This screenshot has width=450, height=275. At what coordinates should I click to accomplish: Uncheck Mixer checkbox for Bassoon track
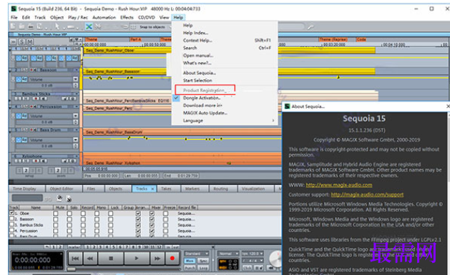(152, 219)
